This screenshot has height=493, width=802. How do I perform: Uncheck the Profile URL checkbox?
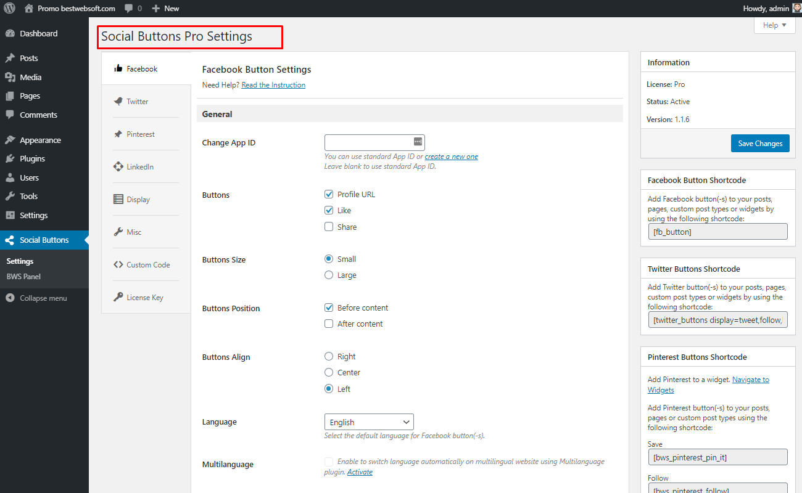click(x=329, y=194)
